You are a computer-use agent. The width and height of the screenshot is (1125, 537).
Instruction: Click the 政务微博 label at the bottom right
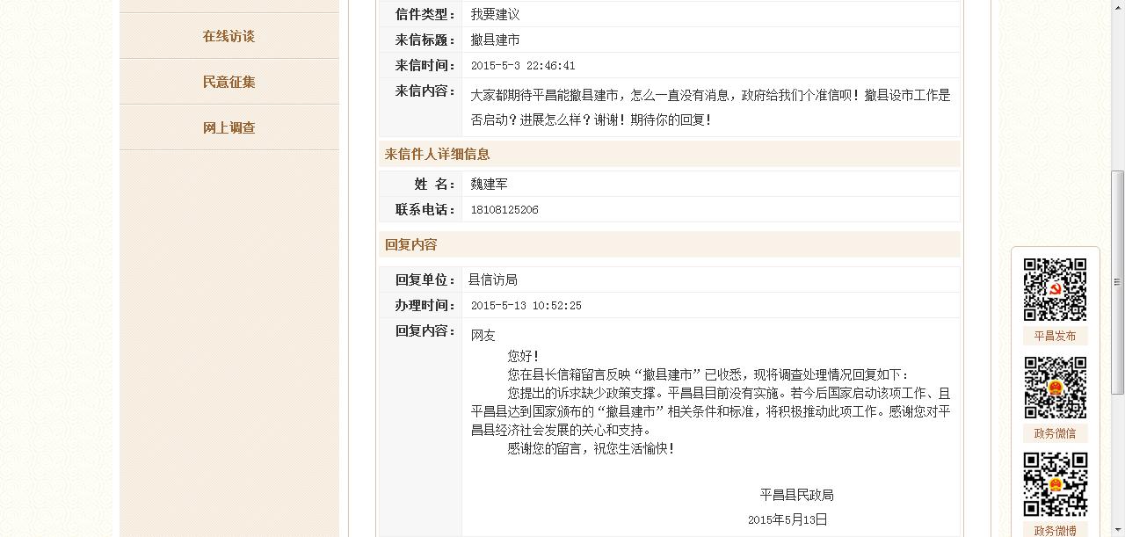coord(1055,530)
